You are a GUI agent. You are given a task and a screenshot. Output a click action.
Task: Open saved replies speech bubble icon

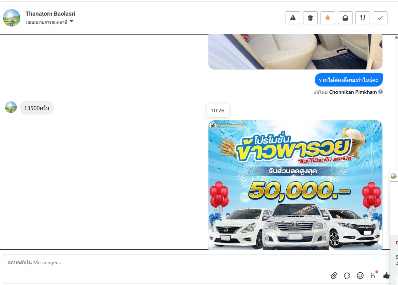[x=347, y=276]
